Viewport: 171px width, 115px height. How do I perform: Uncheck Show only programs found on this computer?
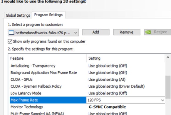point(10,41)
